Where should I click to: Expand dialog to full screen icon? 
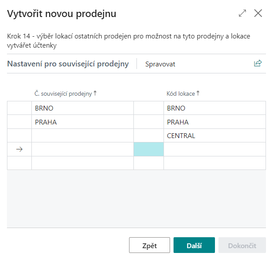pyautogui.click(x=242, y=13)
